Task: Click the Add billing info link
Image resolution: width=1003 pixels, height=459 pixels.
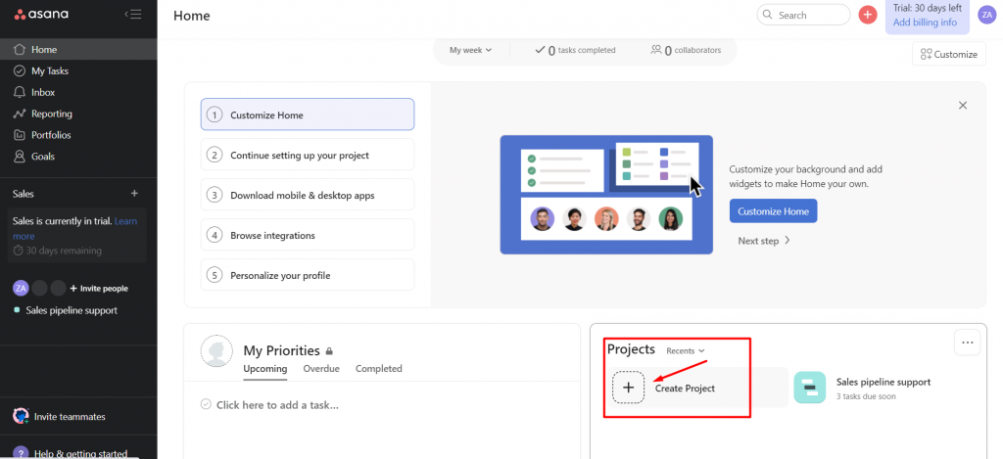Action: click(925, 22)
